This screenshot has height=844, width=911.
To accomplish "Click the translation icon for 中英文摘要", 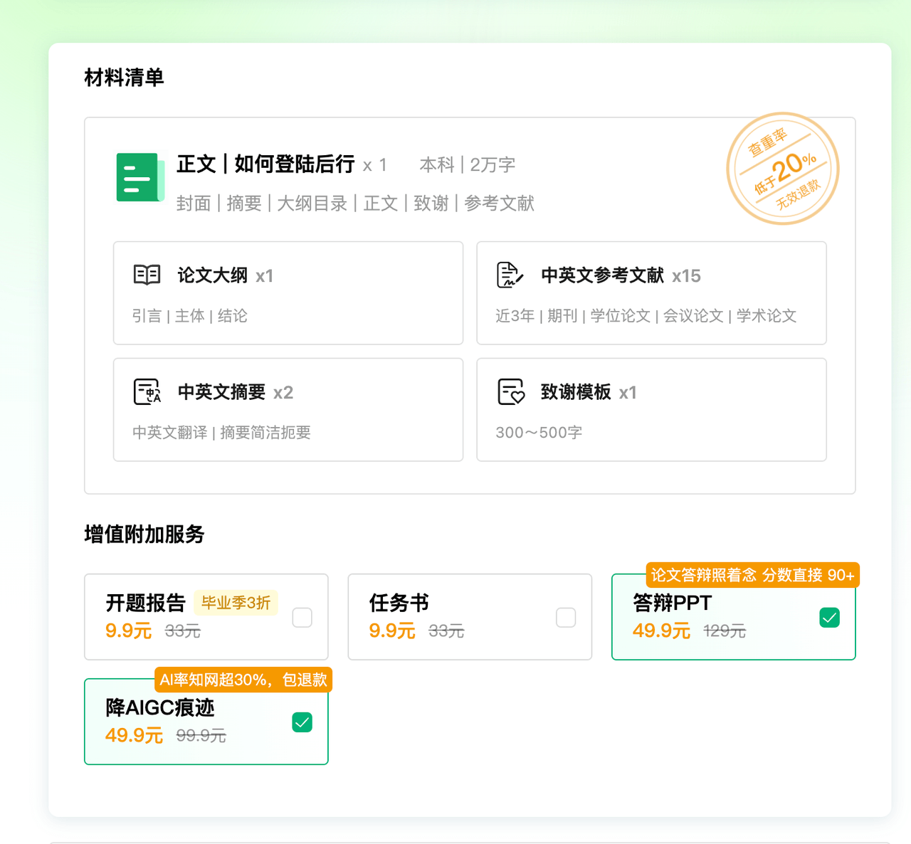I will (147, 391).
